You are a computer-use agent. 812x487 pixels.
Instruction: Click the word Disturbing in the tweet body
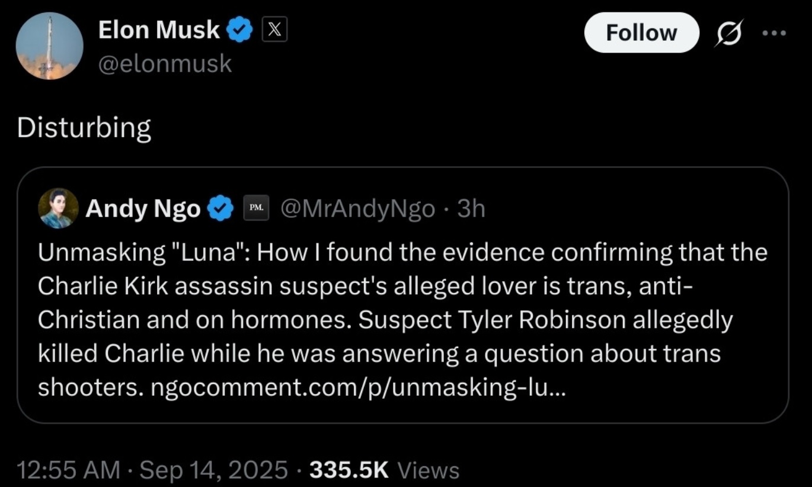point(83,127)
